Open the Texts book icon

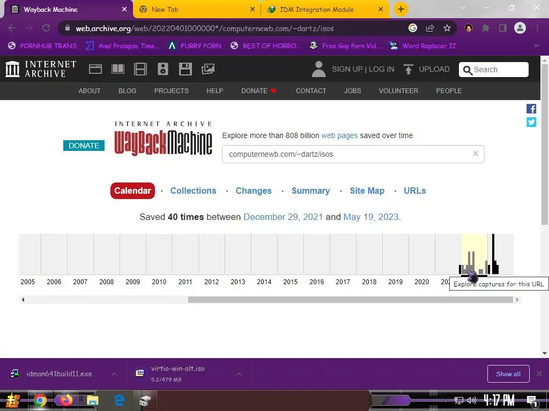[117, 69]
